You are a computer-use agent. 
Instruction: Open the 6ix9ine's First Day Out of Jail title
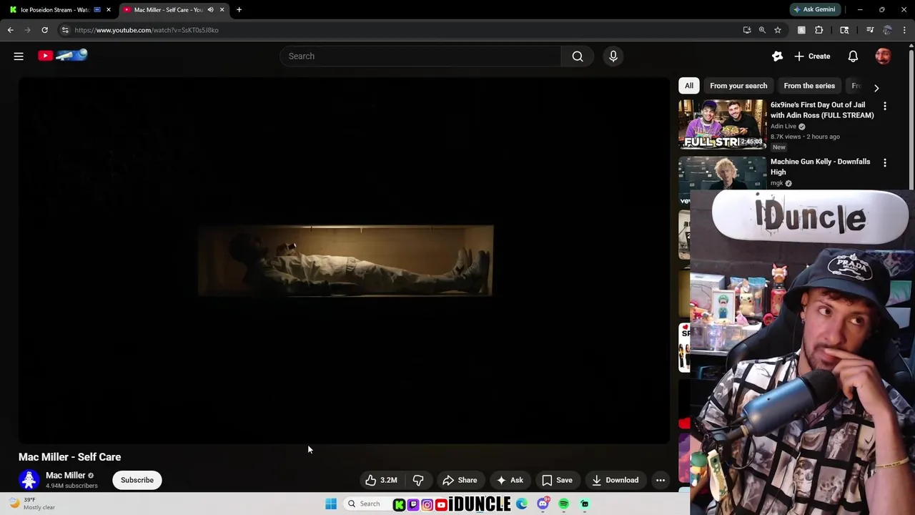pyautogui.click(x=822, y=110)
